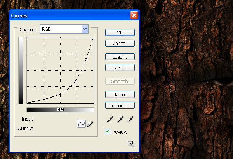The height and width of the screenshot is (159, 233).
Task: Click the Save... button
Action: pos(120,68)
